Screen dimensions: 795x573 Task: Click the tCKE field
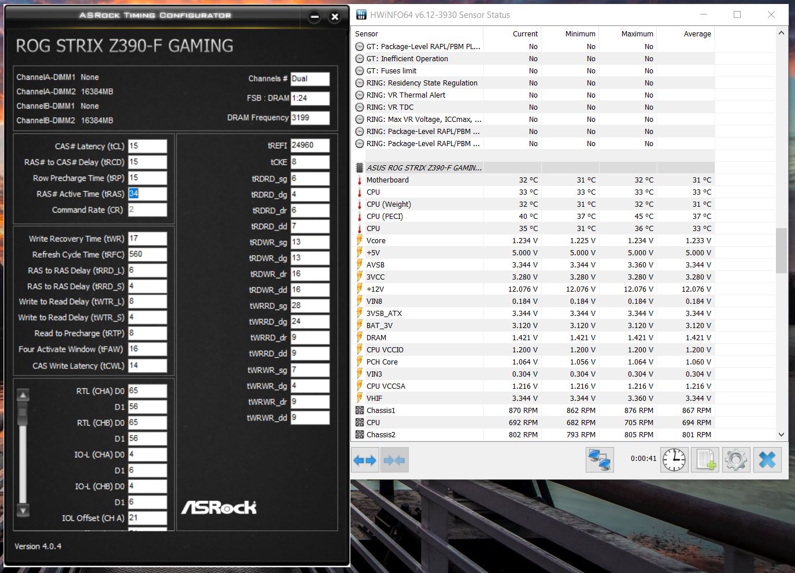310,162
